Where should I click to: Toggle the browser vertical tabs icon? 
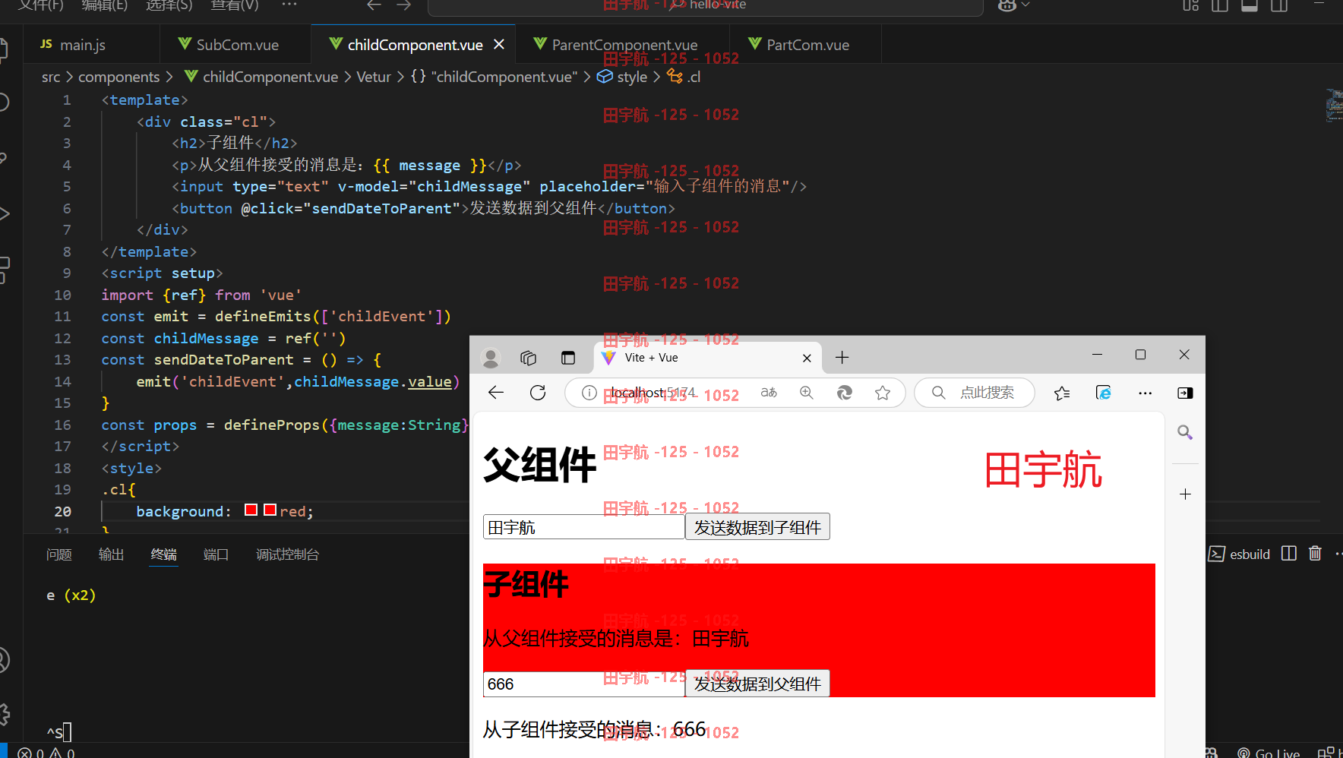(x=568, y=358)
